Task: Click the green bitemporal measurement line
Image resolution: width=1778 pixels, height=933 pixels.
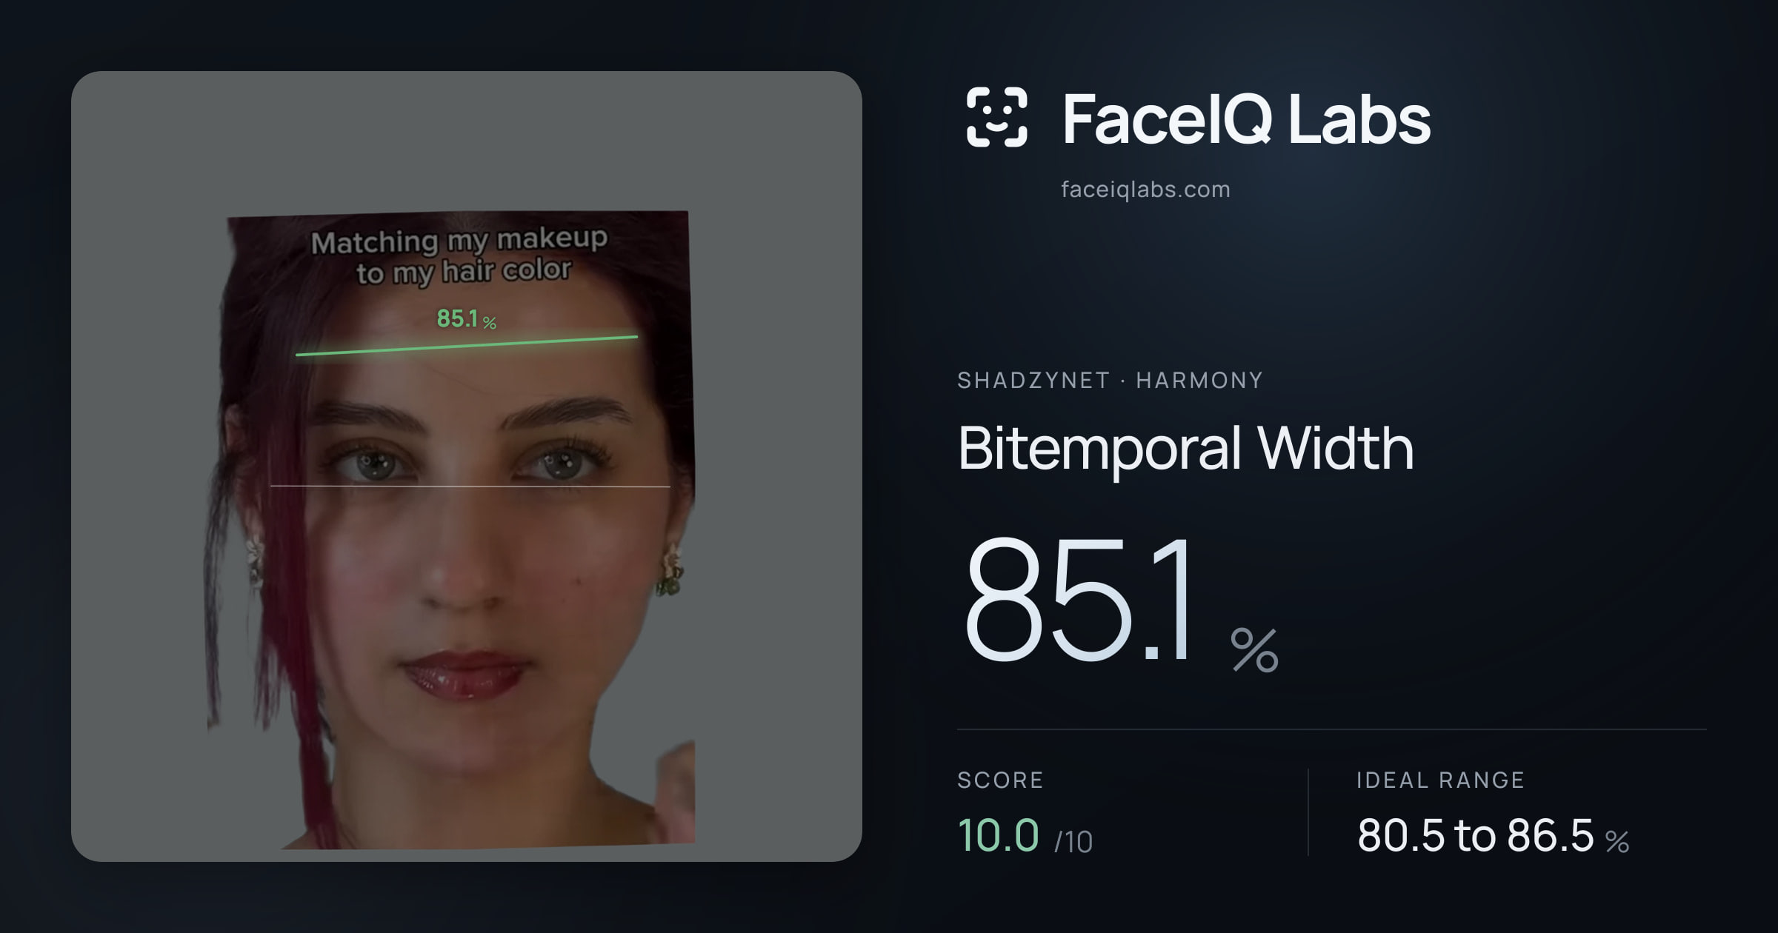Action: [467, 346]
